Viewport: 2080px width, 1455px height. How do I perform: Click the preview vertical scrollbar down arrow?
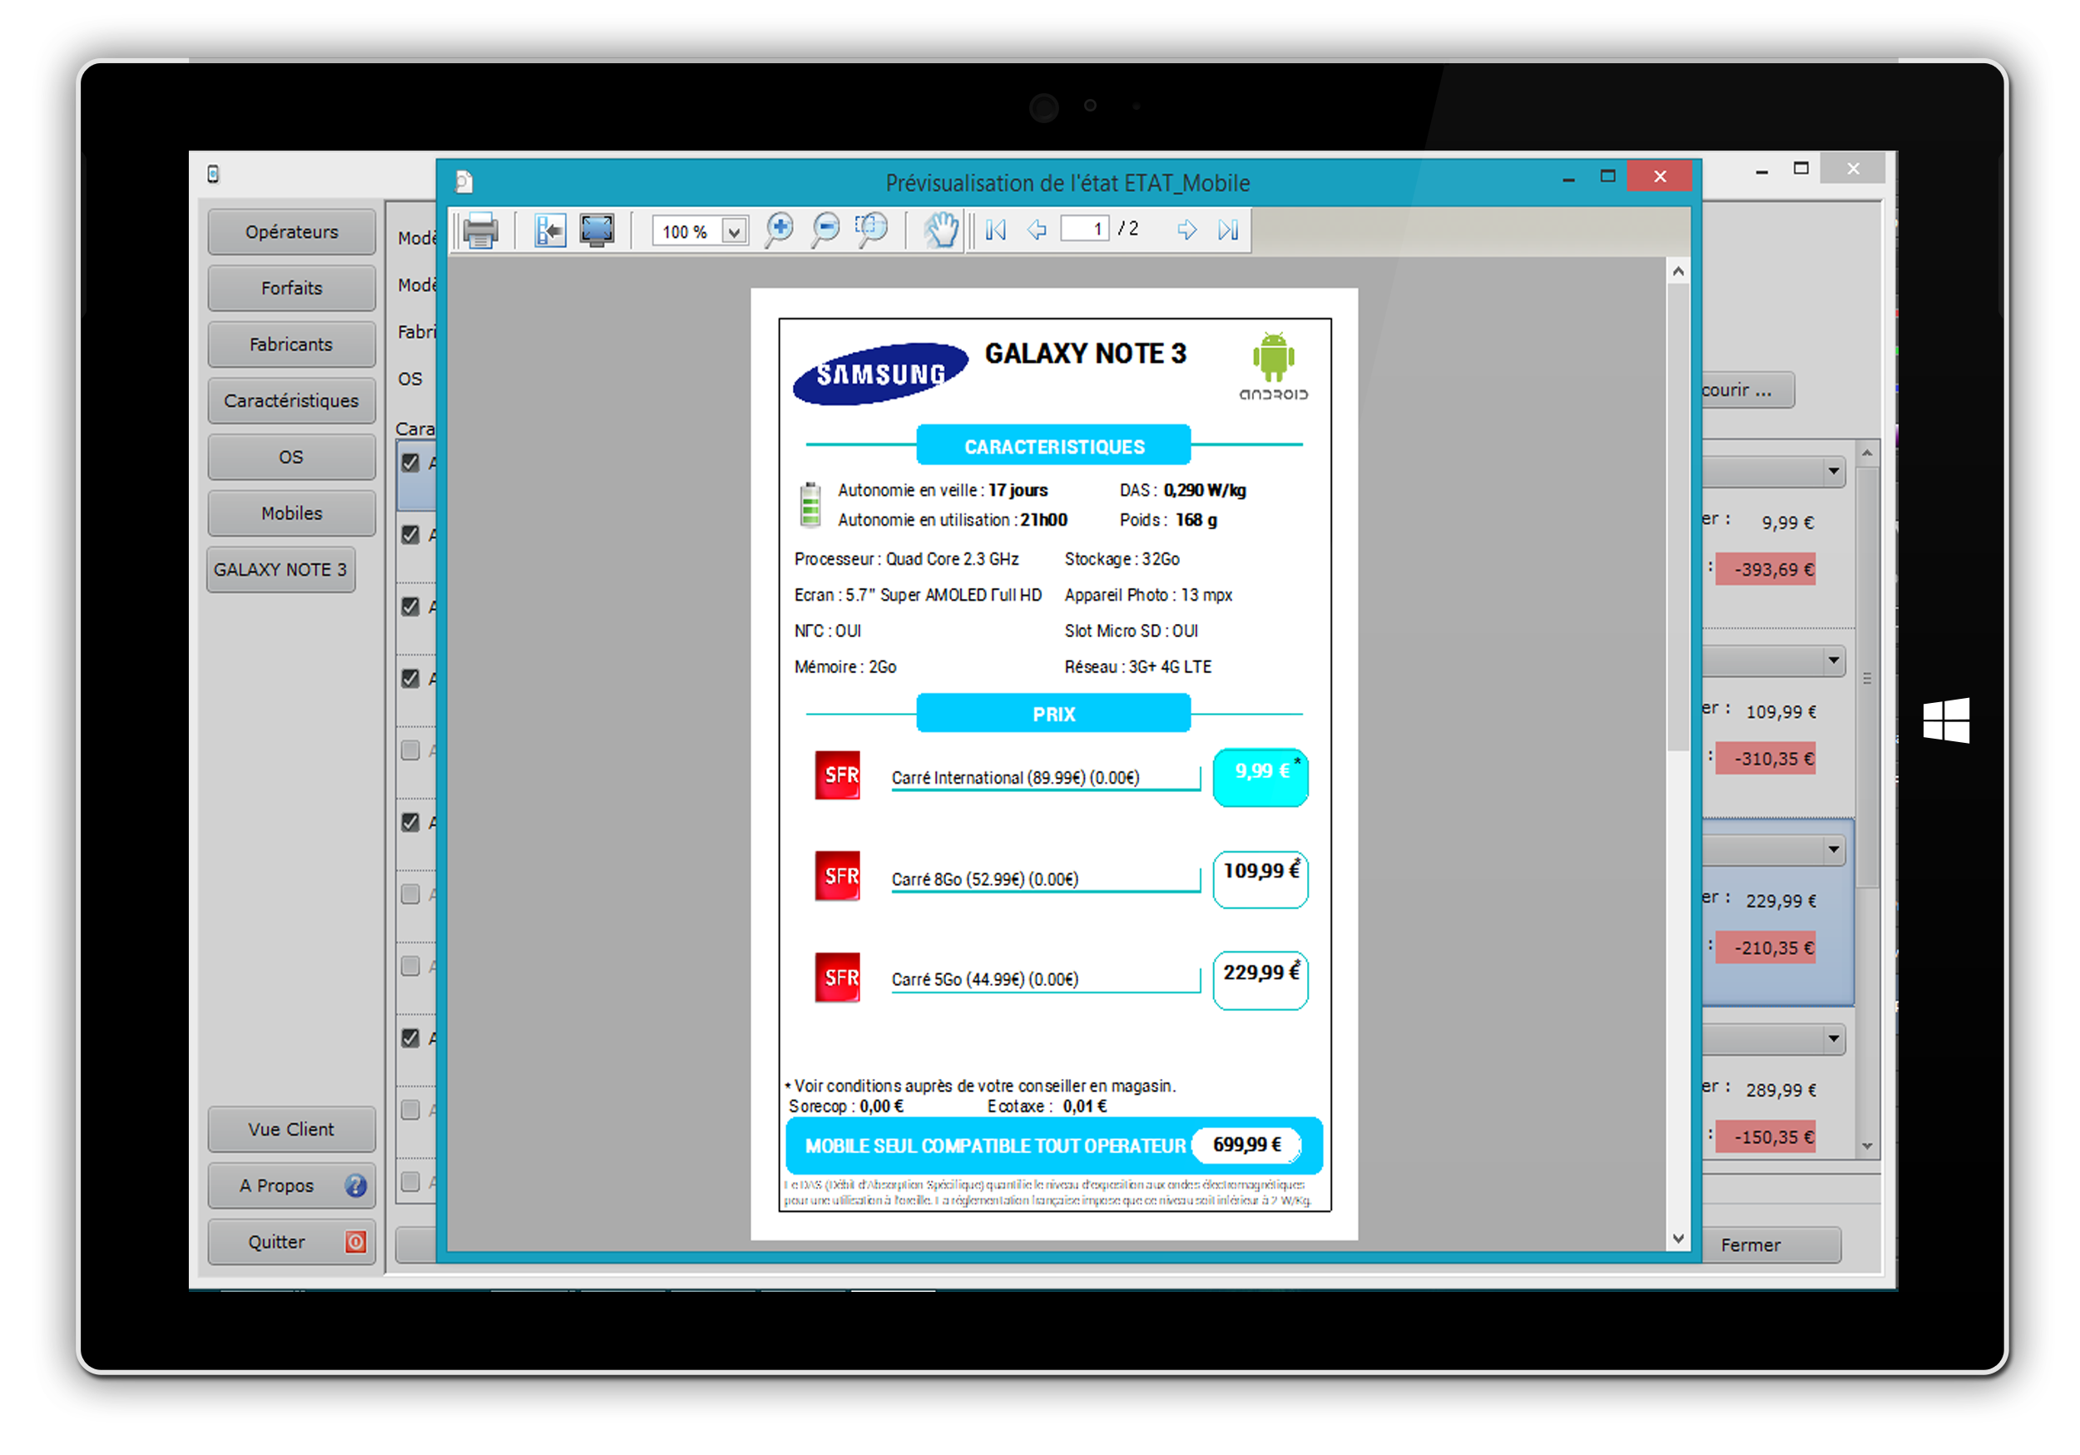point(1678,1239)
